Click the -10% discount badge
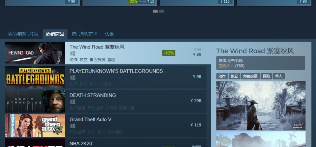The width and height of the screenshot is (316, 147). click(169, 53)
